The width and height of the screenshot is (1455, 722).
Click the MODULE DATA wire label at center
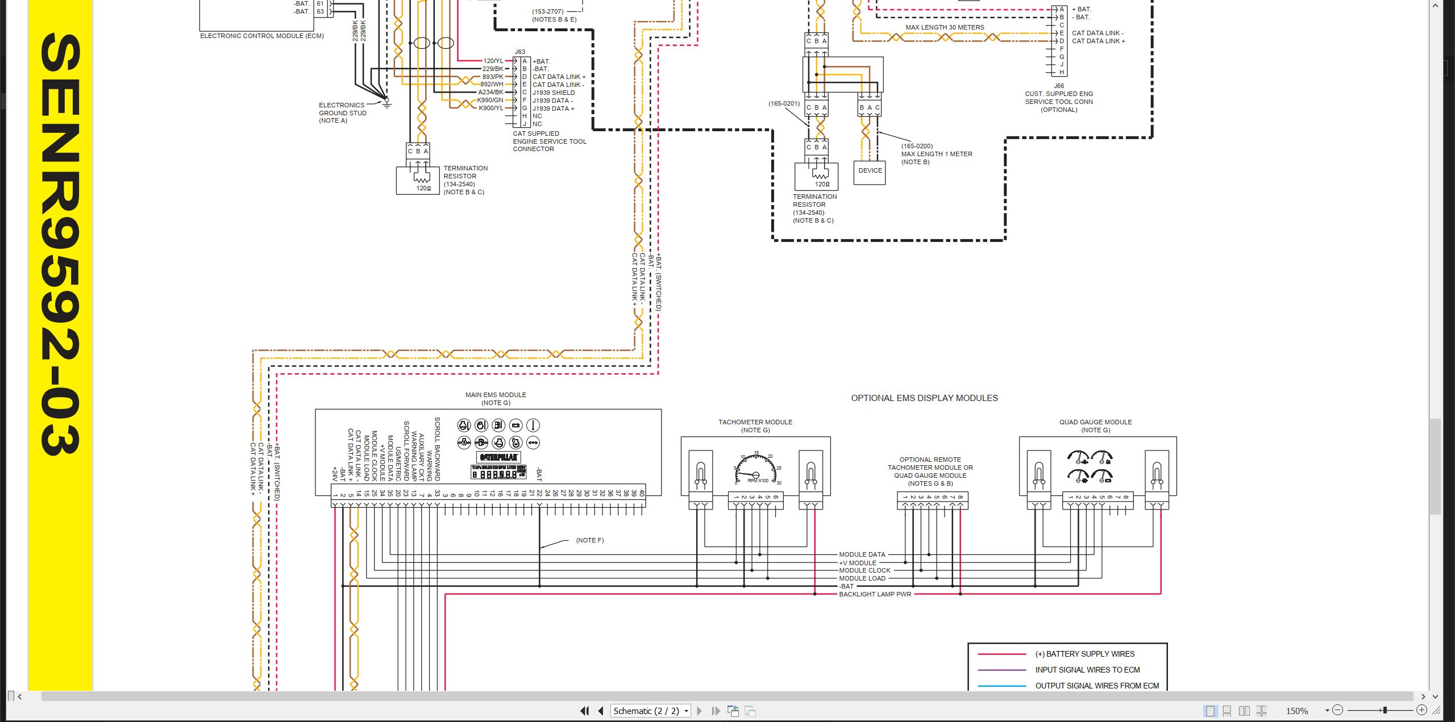862,554
